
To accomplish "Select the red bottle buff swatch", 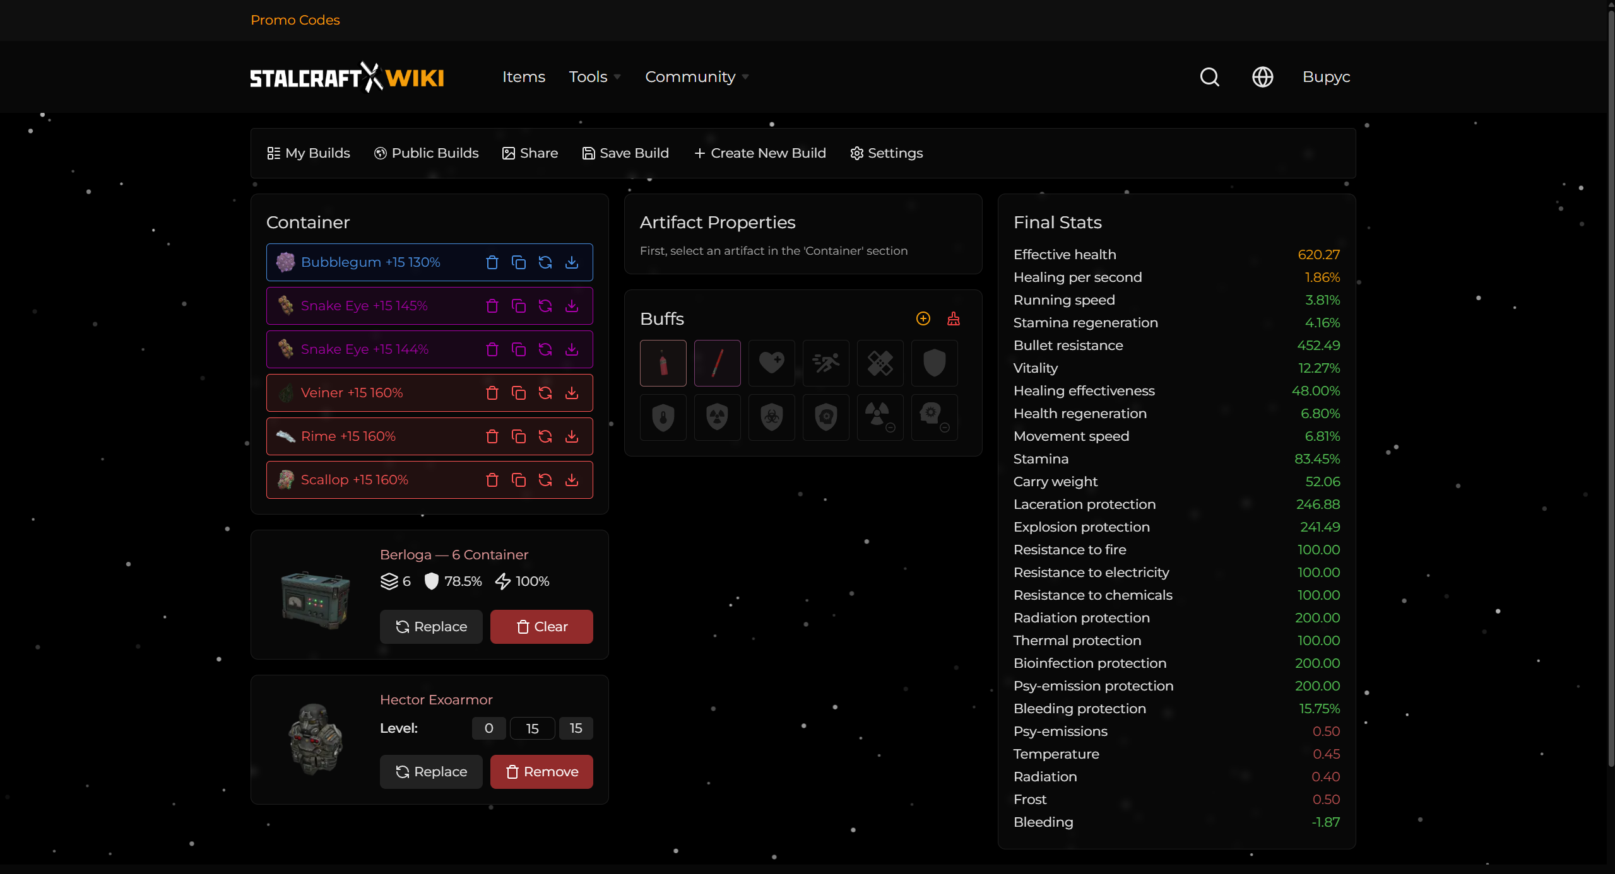I will pyautogui.click(x=663, y=363).
